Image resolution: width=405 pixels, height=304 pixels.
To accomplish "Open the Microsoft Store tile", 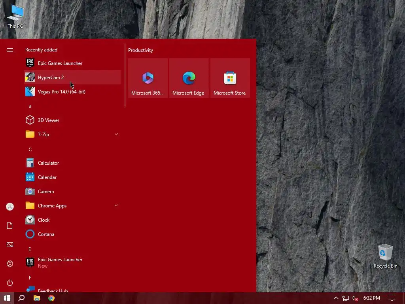I will click(x=230, y=78).
